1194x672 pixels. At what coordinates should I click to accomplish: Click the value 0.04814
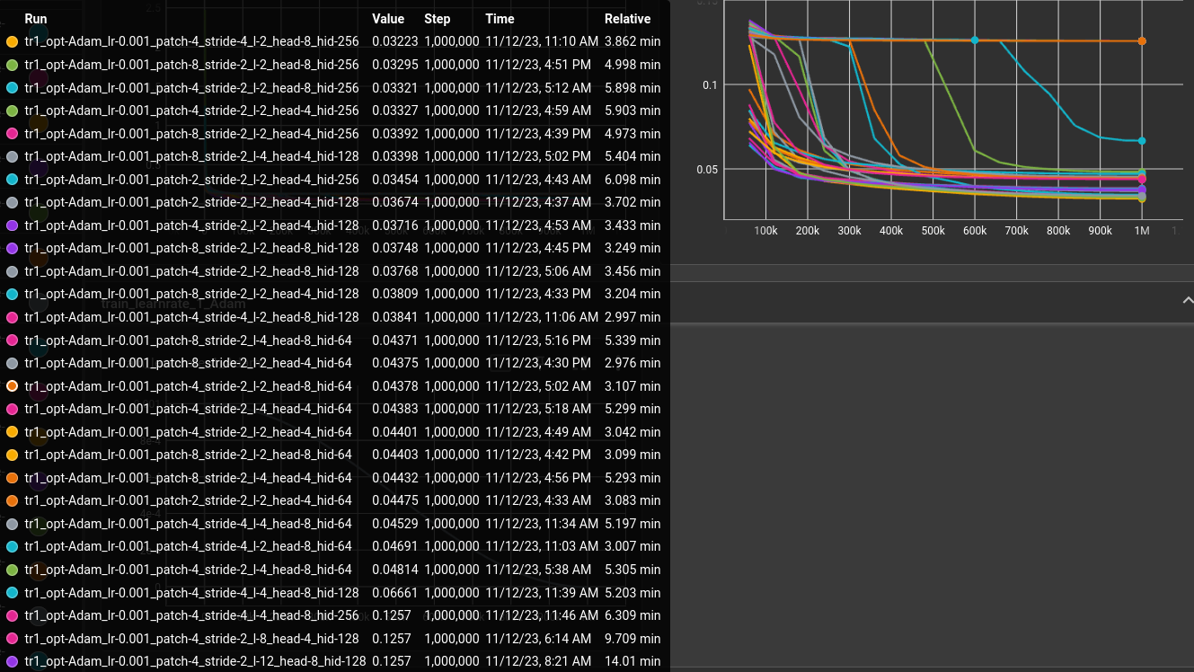click(395, 570)
